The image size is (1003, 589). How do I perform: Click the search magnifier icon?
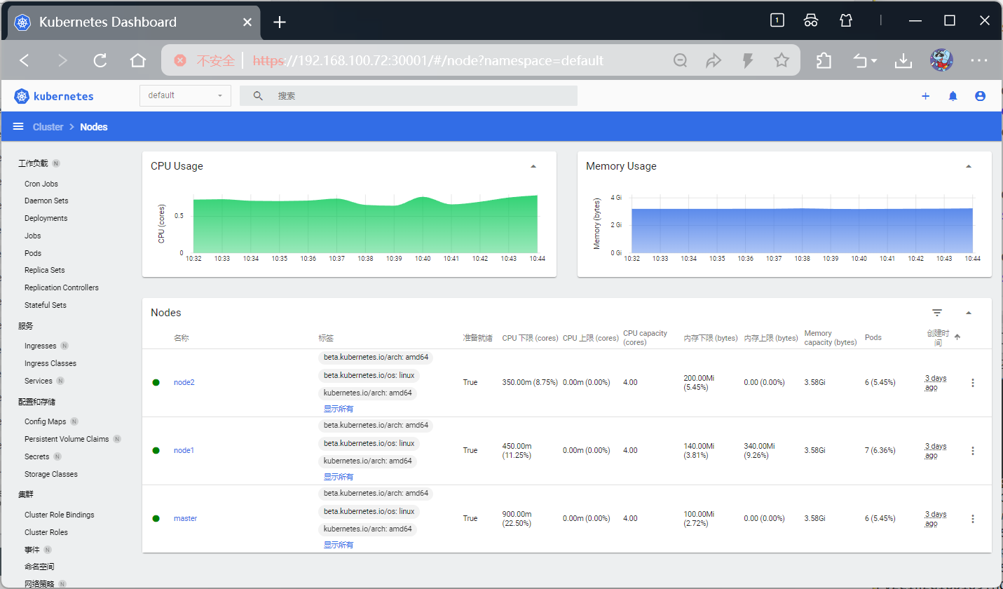coord(258,96)
